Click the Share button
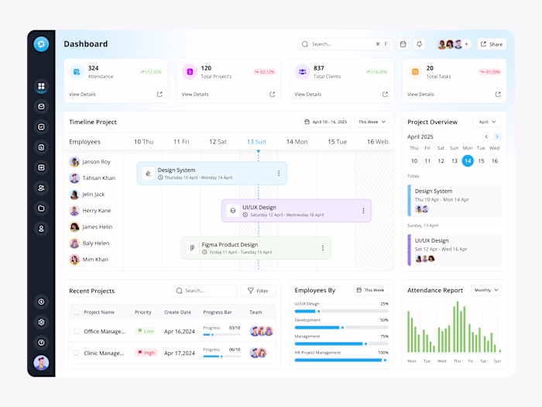 (x=492, y=44)
